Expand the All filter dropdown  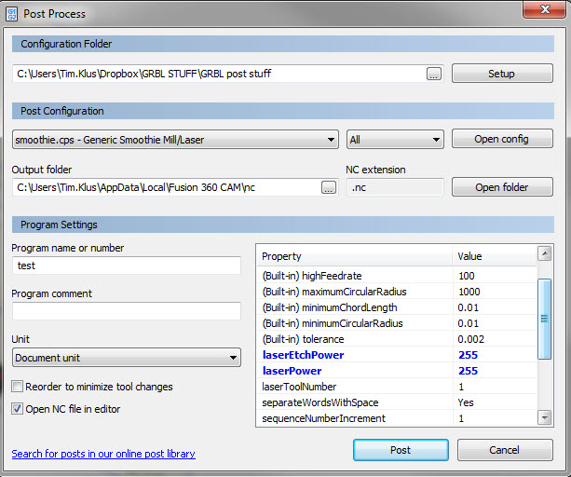pyautogui.click(x=394, y=140)
